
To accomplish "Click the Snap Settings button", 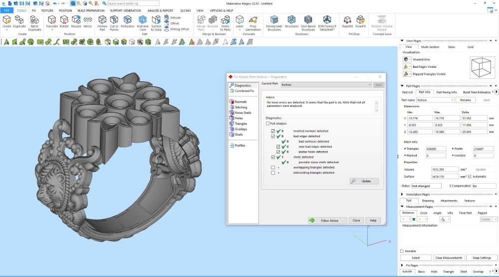I will (482, 258).
